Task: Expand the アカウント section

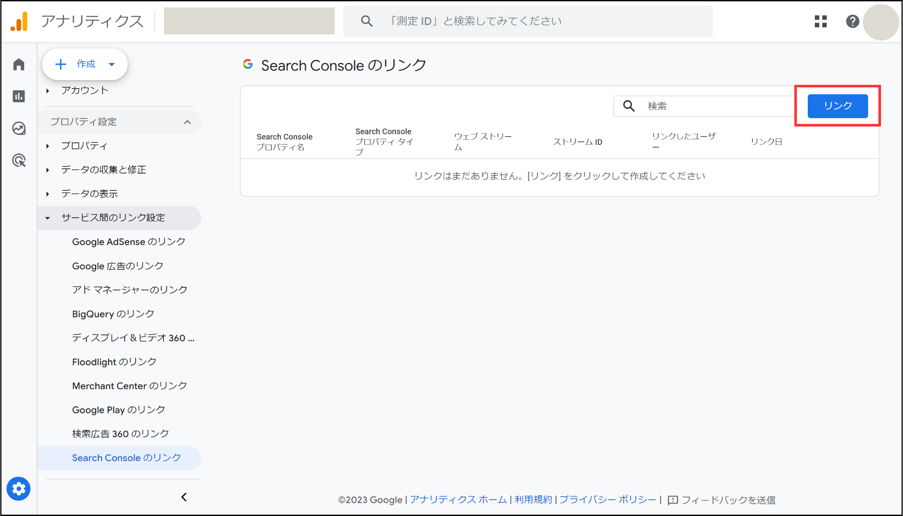Action: coord(48,91)
